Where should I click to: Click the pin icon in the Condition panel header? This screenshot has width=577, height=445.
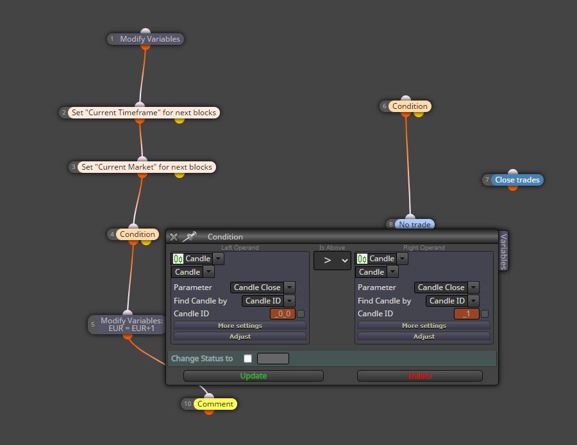190,237
